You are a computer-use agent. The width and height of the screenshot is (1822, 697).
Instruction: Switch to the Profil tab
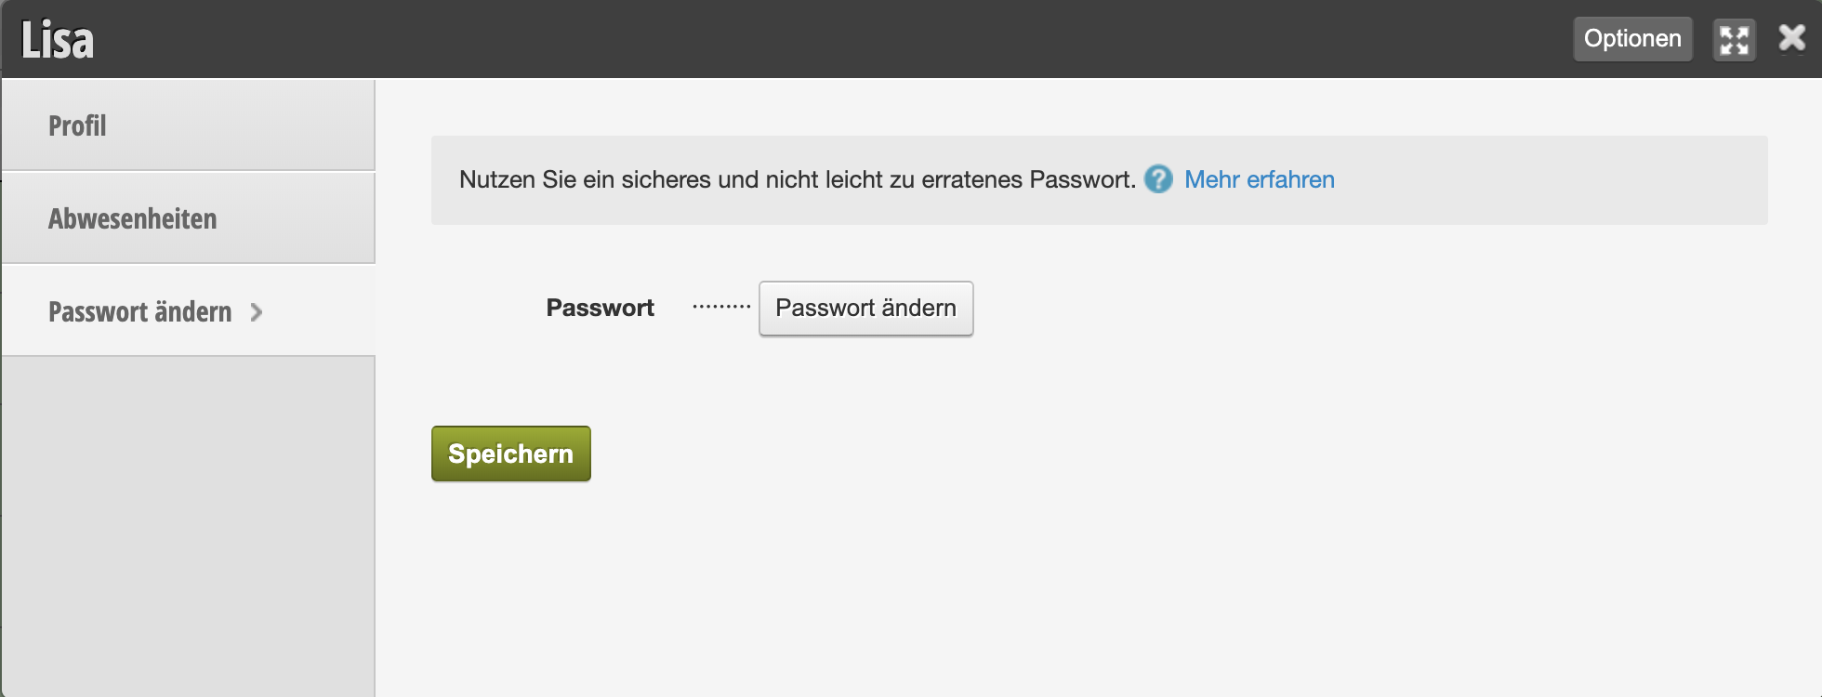click(x=78, y=125)
